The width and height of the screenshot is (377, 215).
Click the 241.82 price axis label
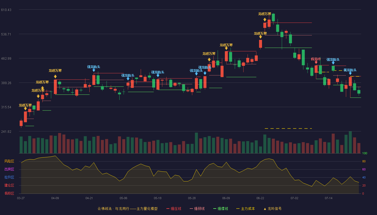[6, 132]
